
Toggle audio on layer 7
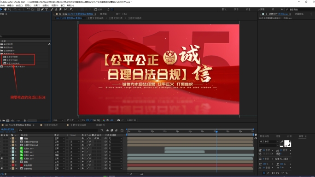[x=2, y=159]
